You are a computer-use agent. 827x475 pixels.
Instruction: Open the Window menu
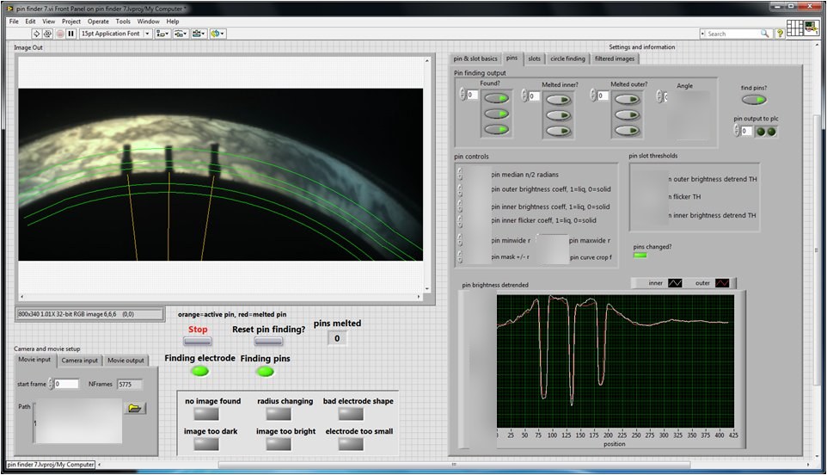coord(148,22)
